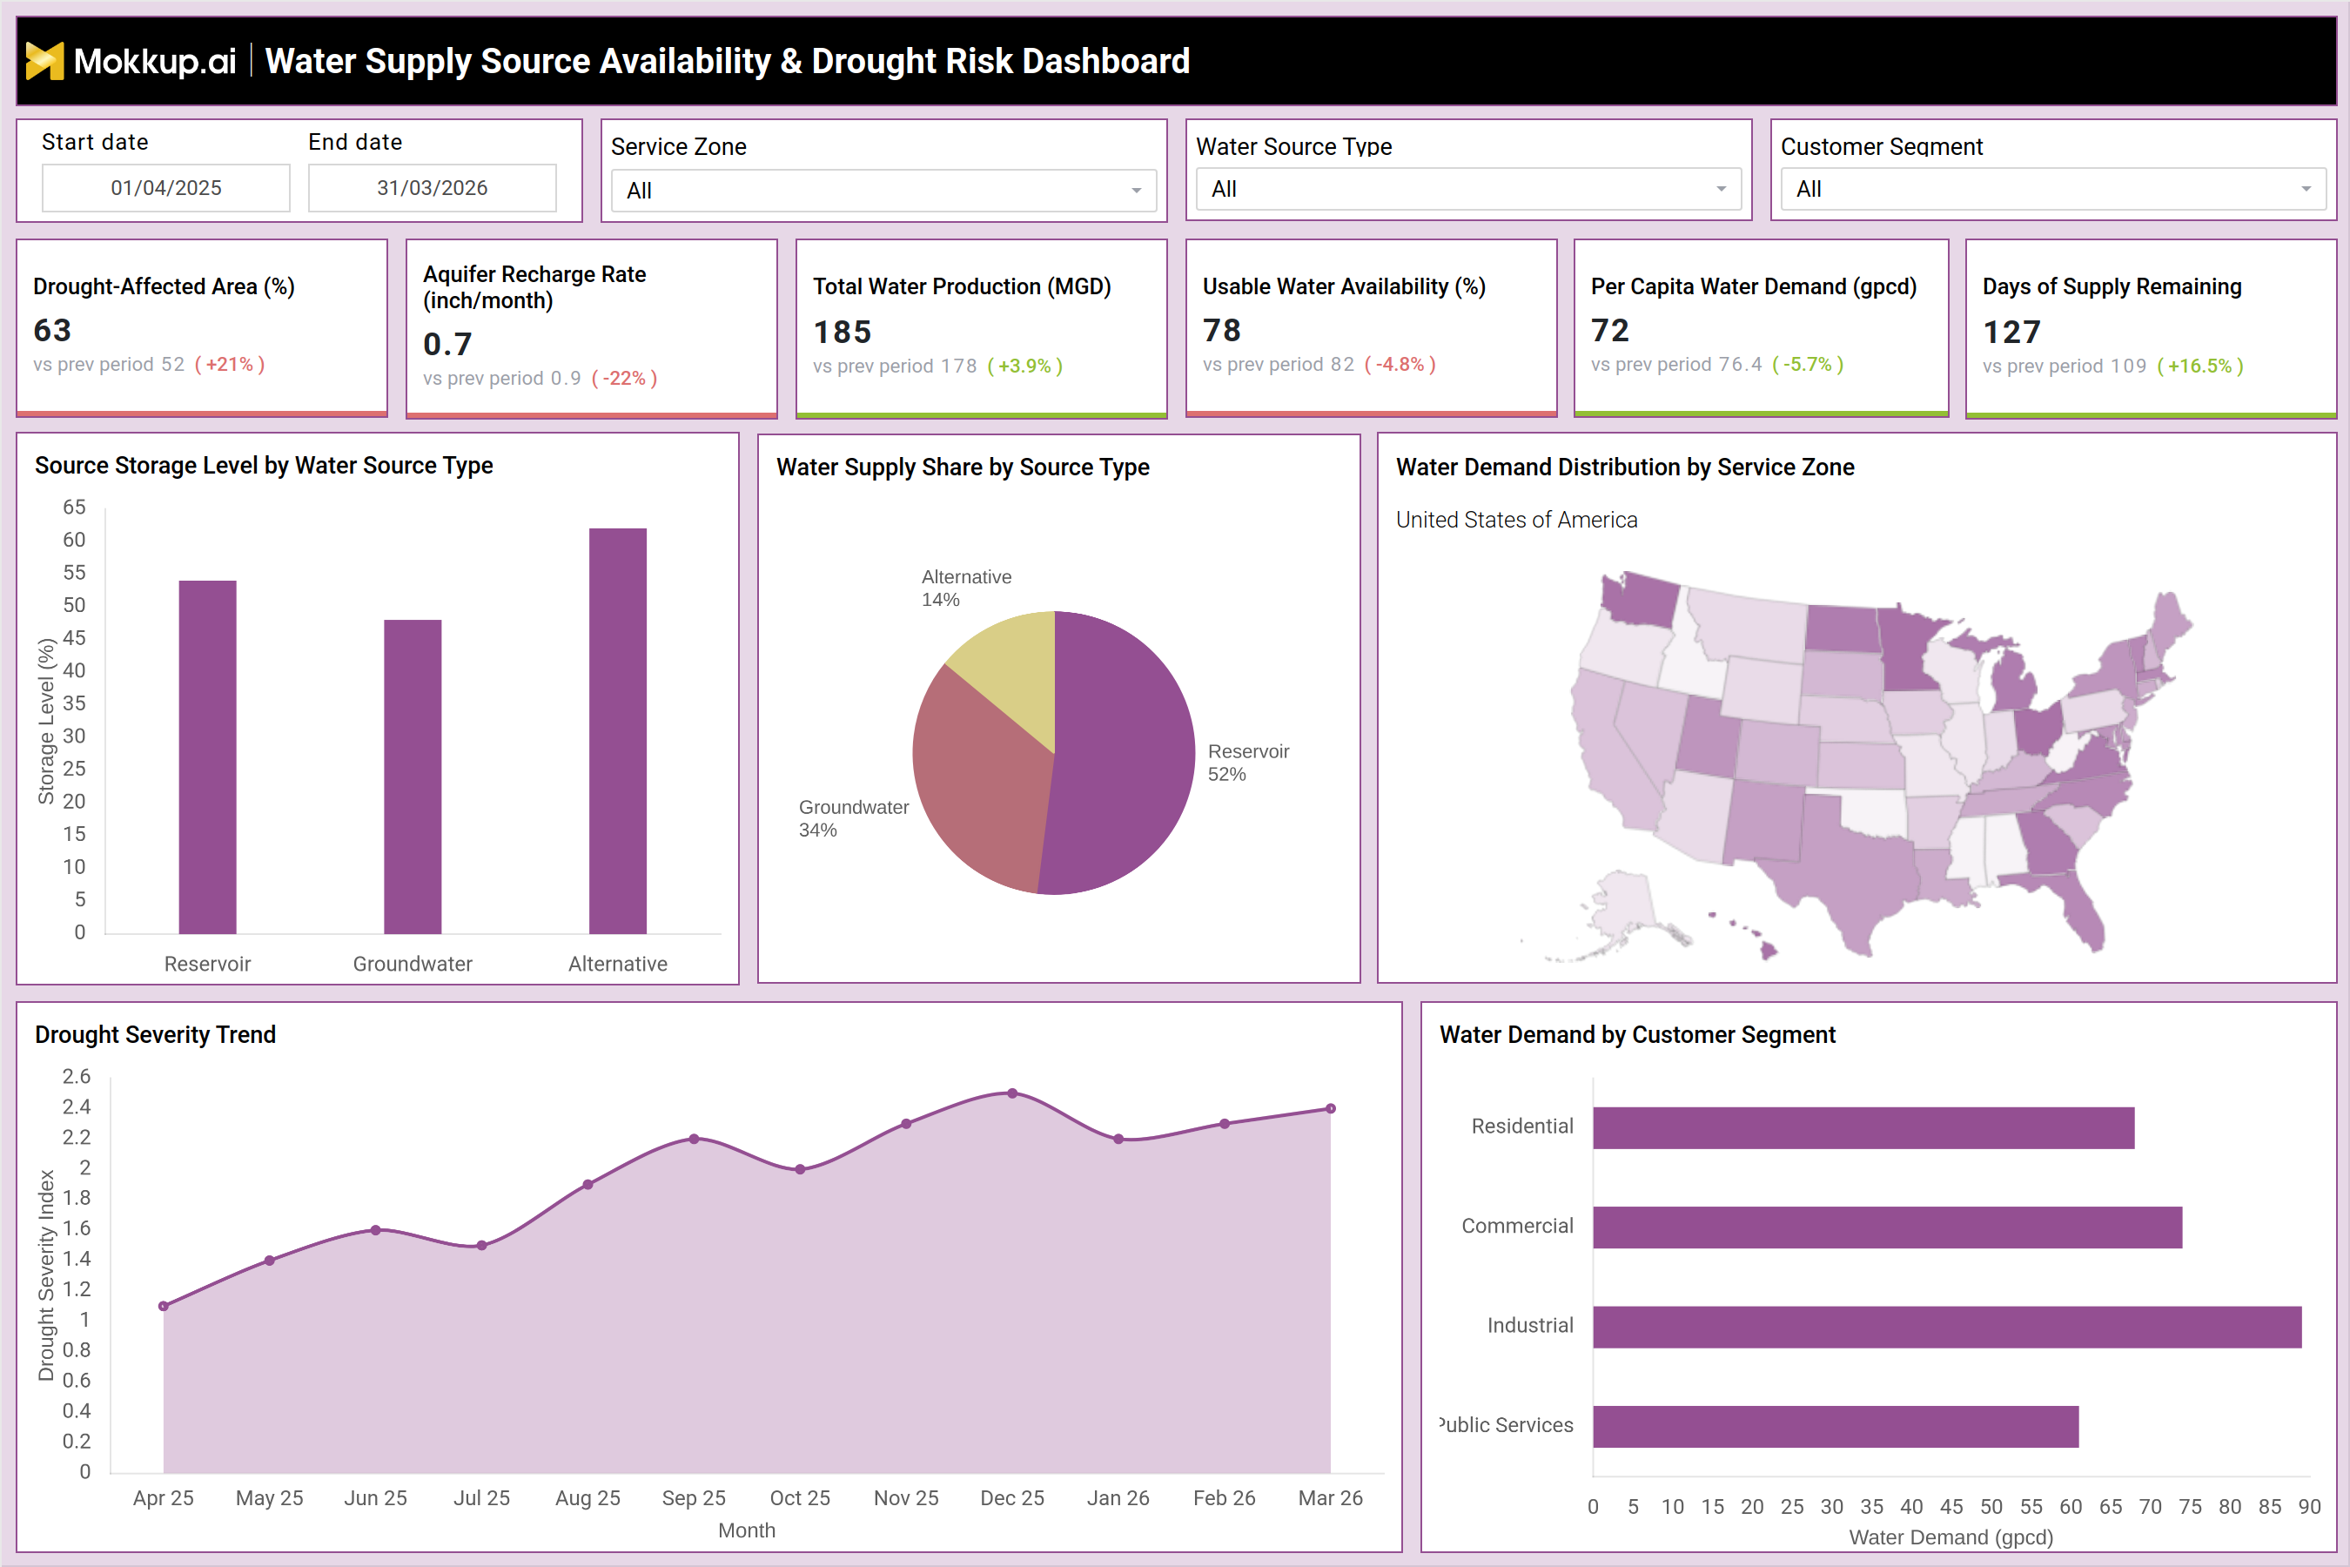Click Michigan on the demand map
Screen dimensions: 2350x1567
pyautogui.click(x=2011, y=684)
